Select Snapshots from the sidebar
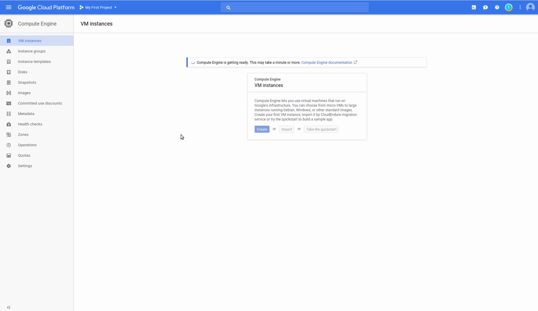Image resolution: width=538 pixels, height=311 pixels. 27,82
